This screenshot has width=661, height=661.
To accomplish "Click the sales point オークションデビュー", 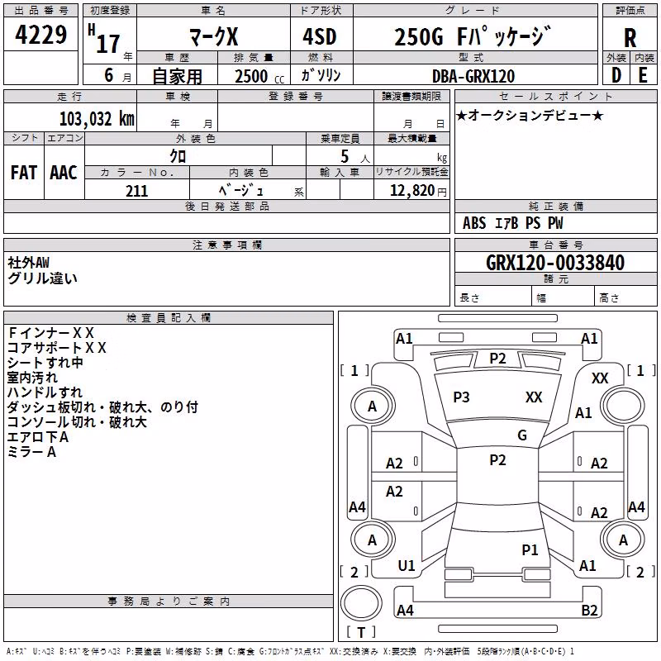I will pos(530,115).
